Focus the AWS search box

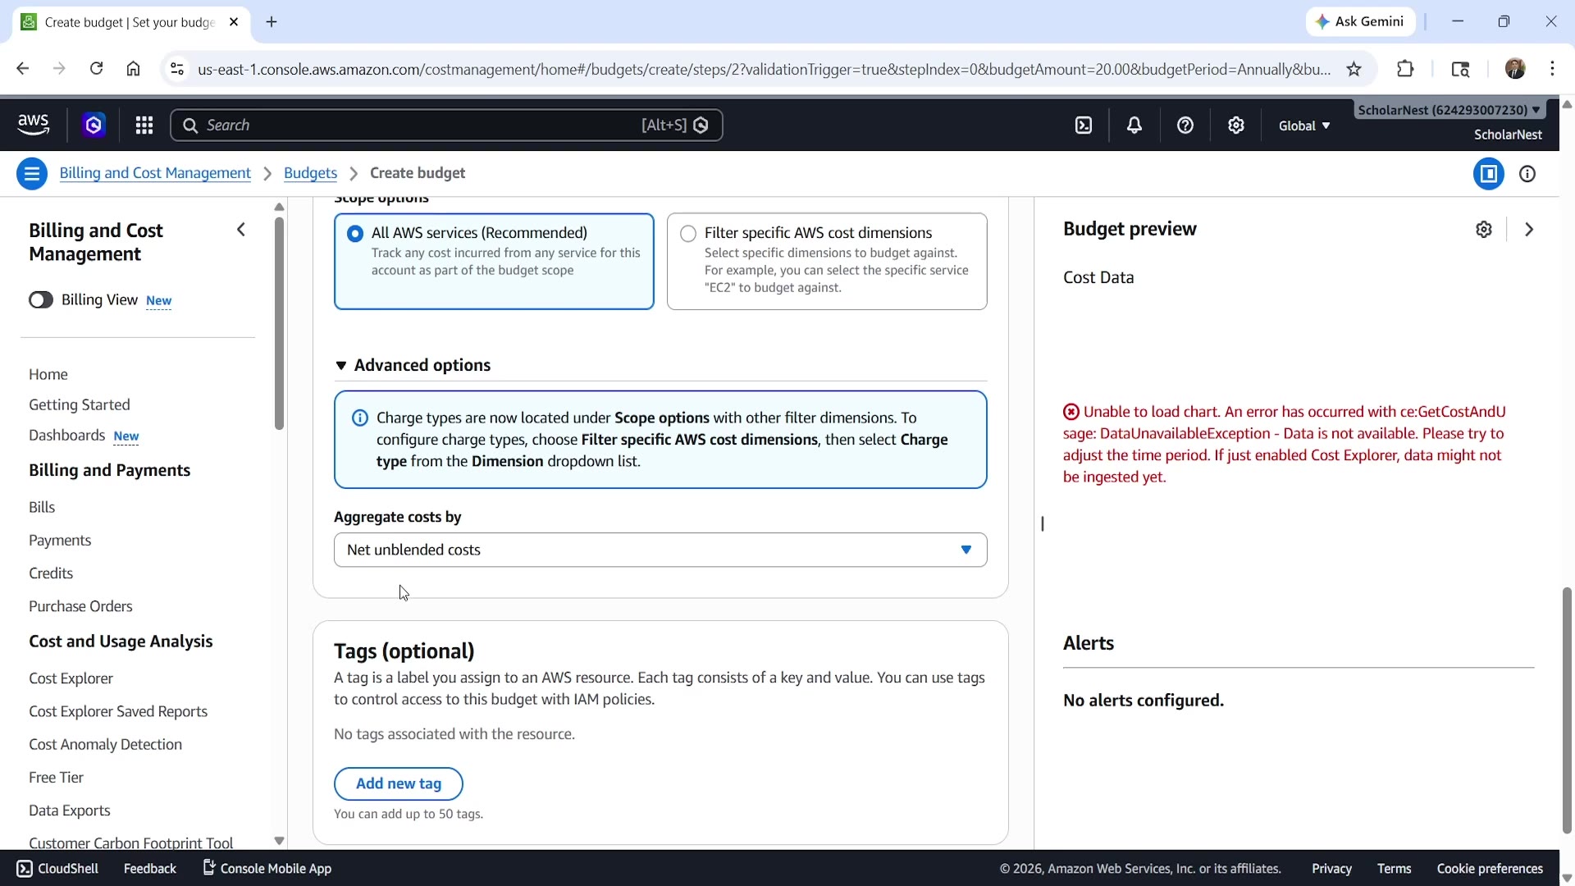[446, 125]
